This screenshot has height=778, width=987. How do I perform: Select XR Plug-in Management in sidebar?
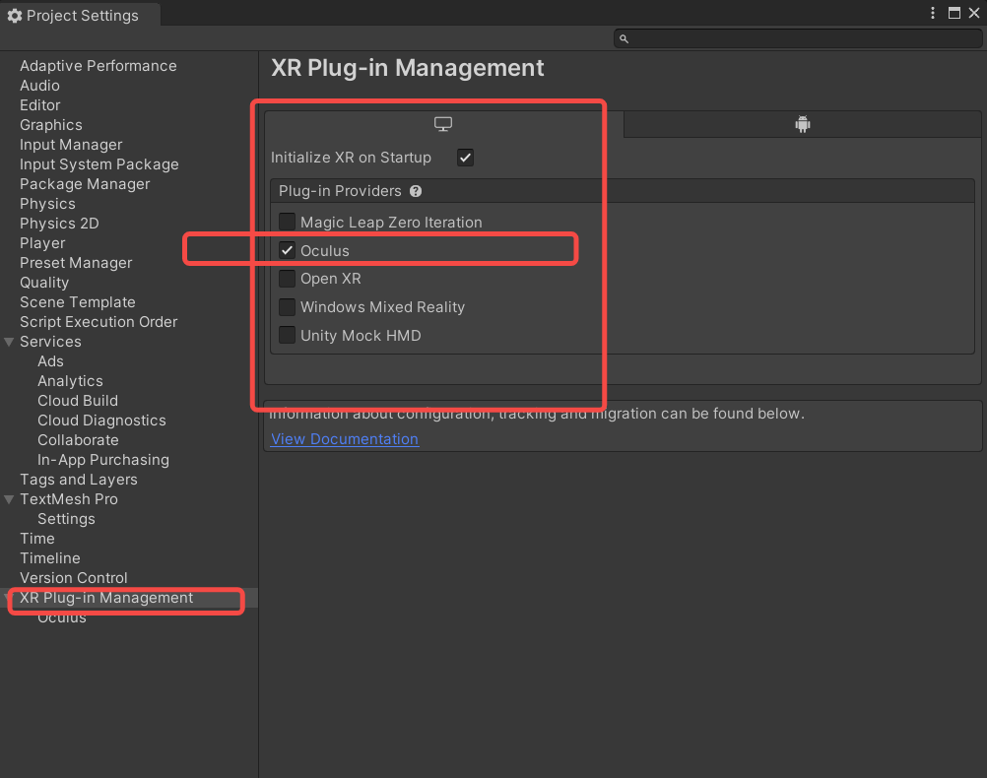pos(106,598)
